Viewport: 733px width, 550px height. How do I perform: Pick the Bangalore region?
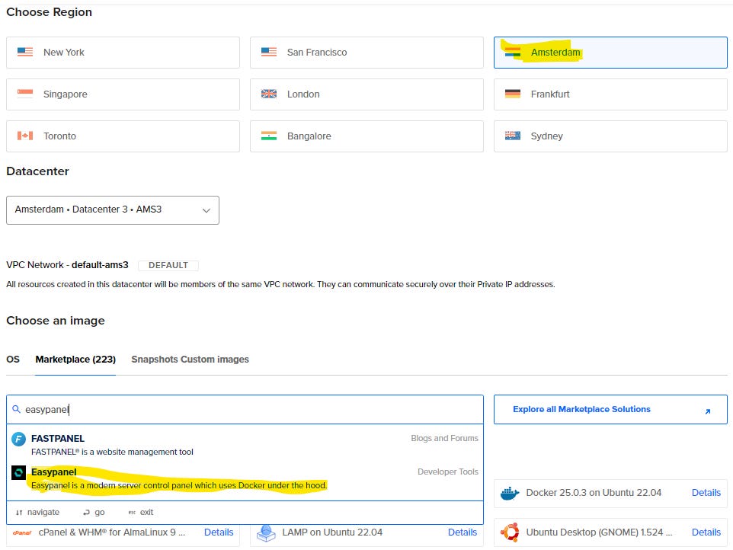366,136
